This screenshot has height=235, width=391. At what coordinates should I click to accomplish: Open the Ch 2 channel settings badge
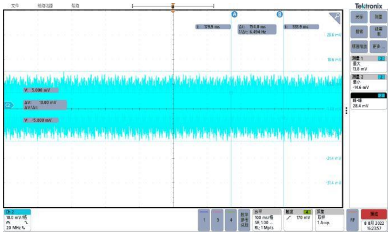pos(17,220)
